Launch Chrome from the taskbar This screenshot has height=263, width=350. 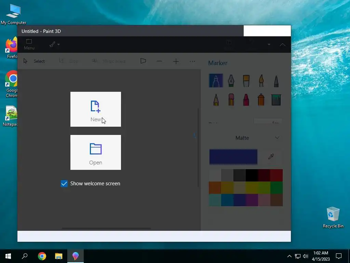click(x=42, y=256)
